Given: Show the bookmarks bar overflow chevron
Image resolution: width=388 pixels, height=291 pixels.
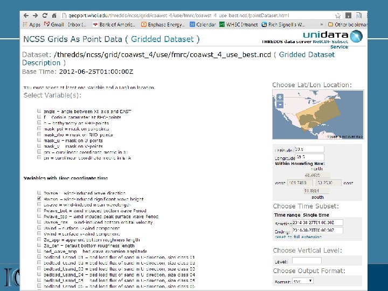Looking at the screenshot, I should tap(321, 24).
